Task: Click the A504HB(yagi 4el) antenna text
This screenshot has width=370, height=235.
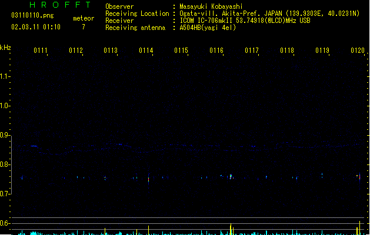Action: coord(208,28)
